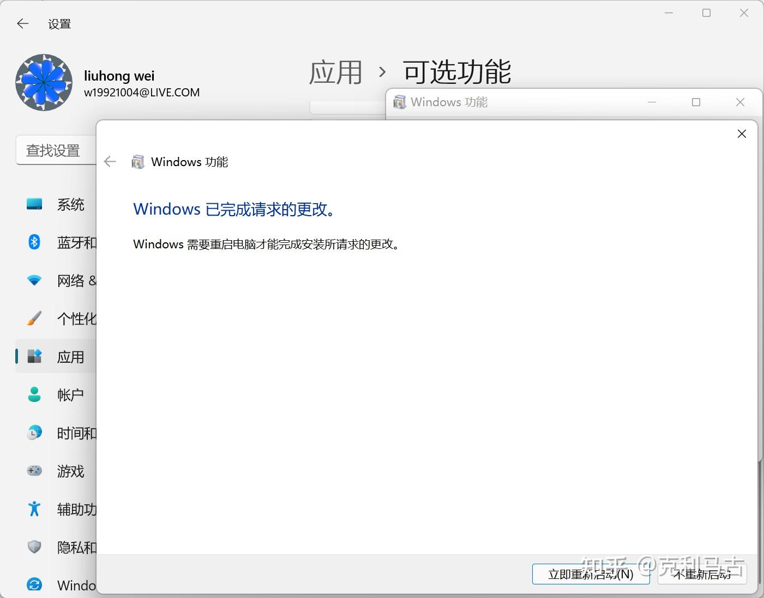This screenshot has width=764, height=598.
Task: Open the 系统 monitor icon in sidebar
Action: click(x=34, y=204)
